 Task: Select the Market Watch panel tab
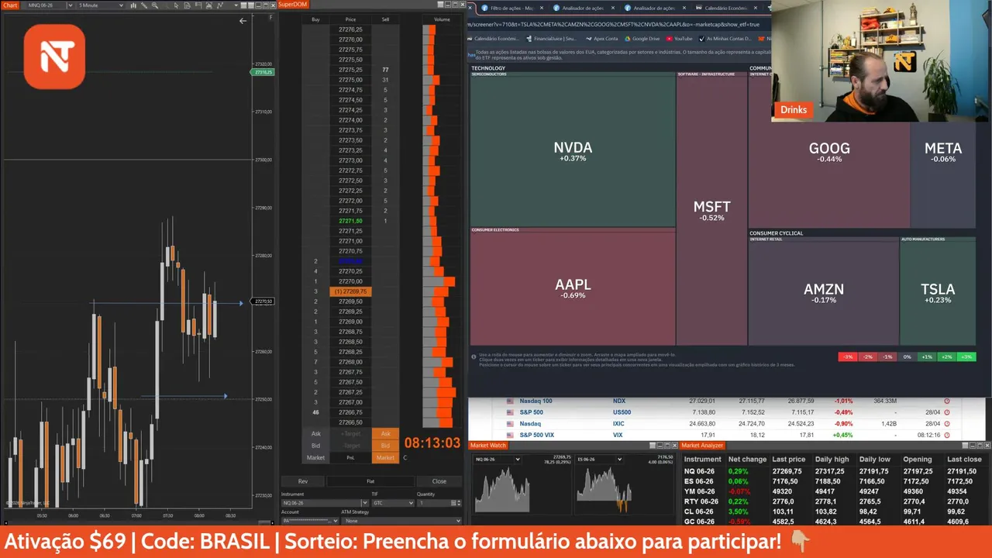(x=488, y=446)
